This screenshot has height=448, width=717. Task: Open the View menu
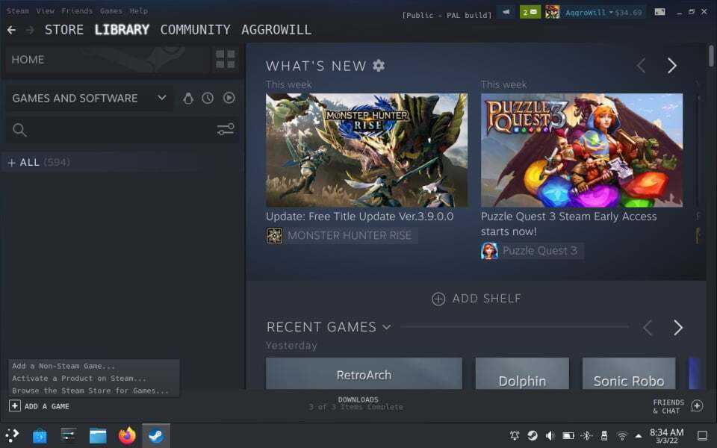point(46,10)
